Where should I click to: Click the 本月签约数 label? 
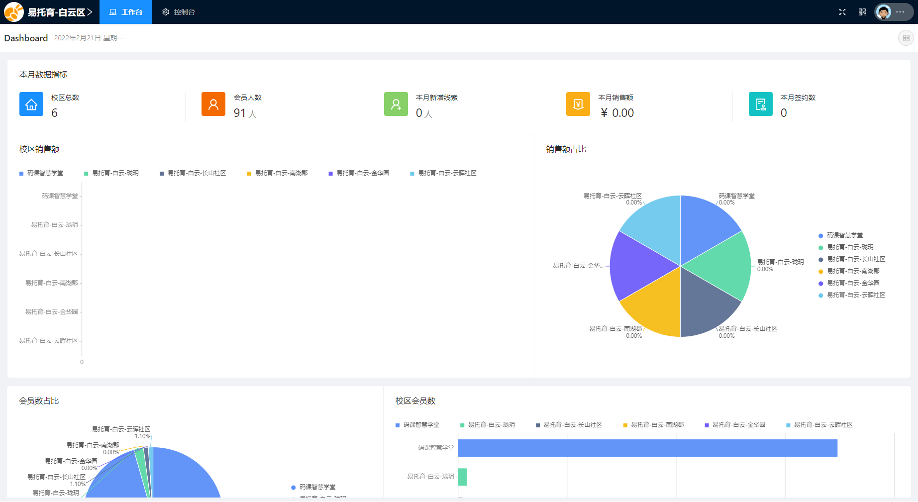tap(798, 98)
